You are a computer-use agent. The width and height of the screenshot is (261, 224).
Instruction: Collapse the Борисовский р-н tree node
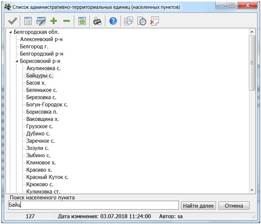coord(16,61)
